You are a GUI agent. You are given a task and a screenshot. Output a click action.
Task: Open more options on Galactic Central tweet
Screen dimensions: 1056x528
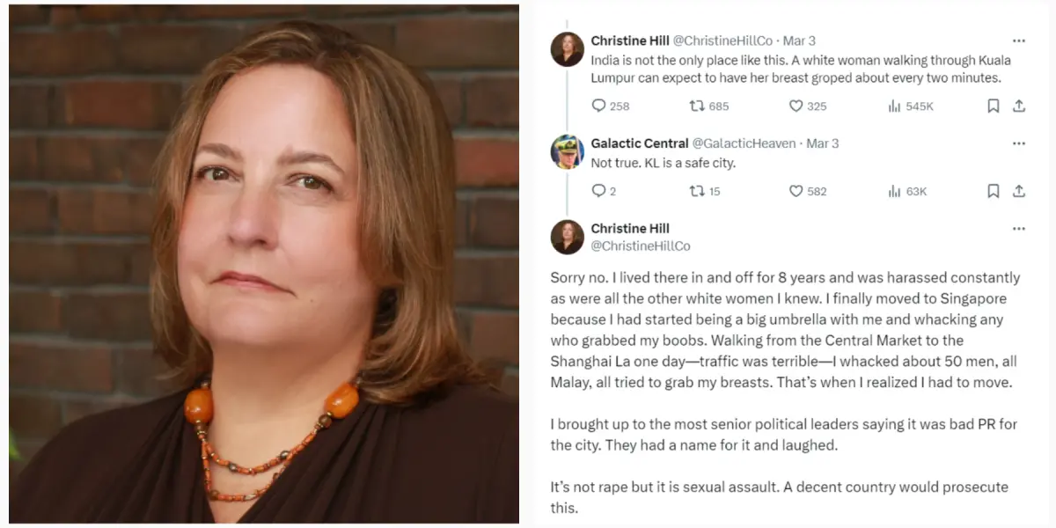pyautogui.click(x=1019, y=143)
